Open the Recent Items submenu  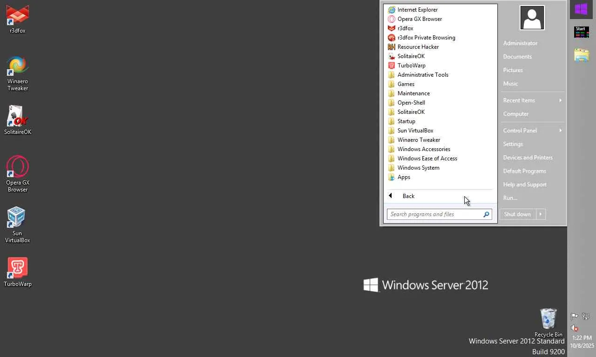[532, 100]
